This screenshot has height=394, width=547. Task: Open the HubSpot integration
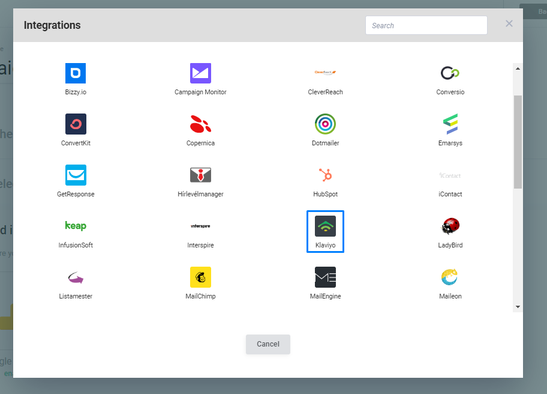pos(325,175)
